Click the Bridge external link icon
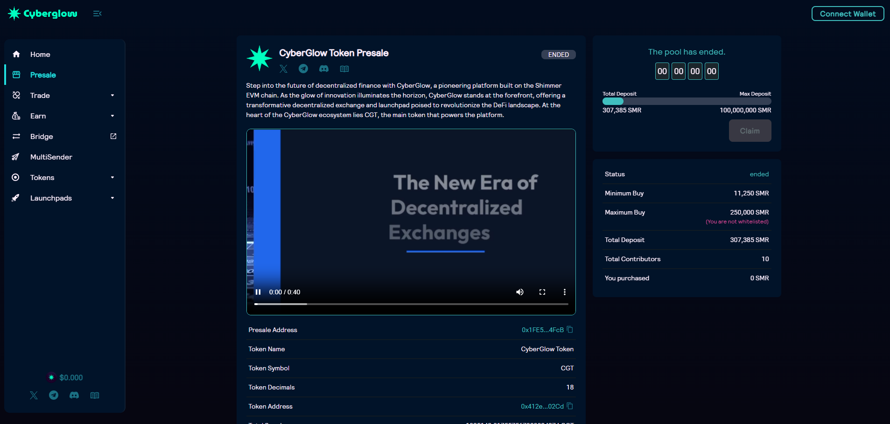The width and height of the screenshot is (890, 424). (x=113, y=136)
